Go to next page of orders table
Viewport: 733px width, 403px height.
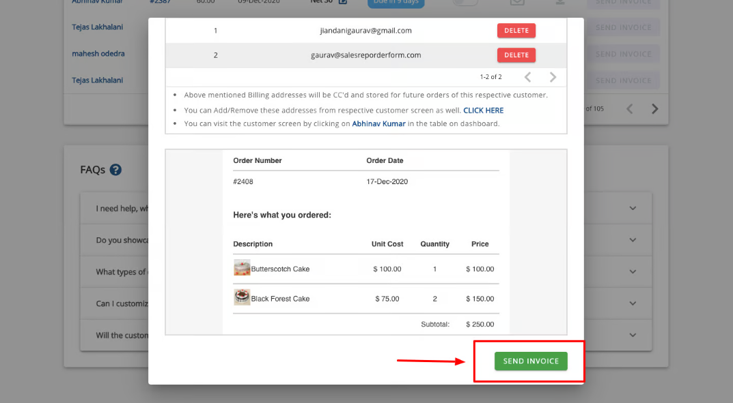[x=654, y=108]
